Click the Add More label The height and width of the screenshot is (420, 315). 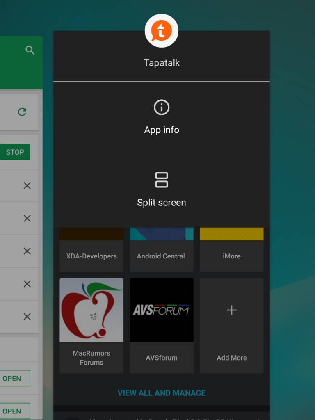232,358
